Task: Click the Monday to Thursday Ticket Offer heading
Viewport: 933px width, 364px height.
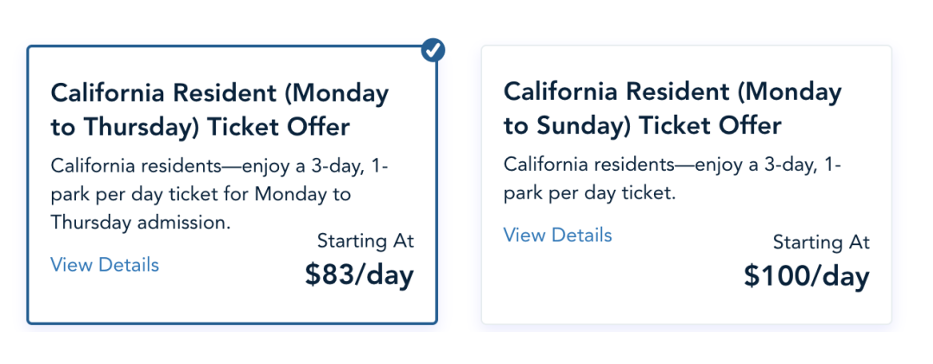Action: (x=219, y=110)
